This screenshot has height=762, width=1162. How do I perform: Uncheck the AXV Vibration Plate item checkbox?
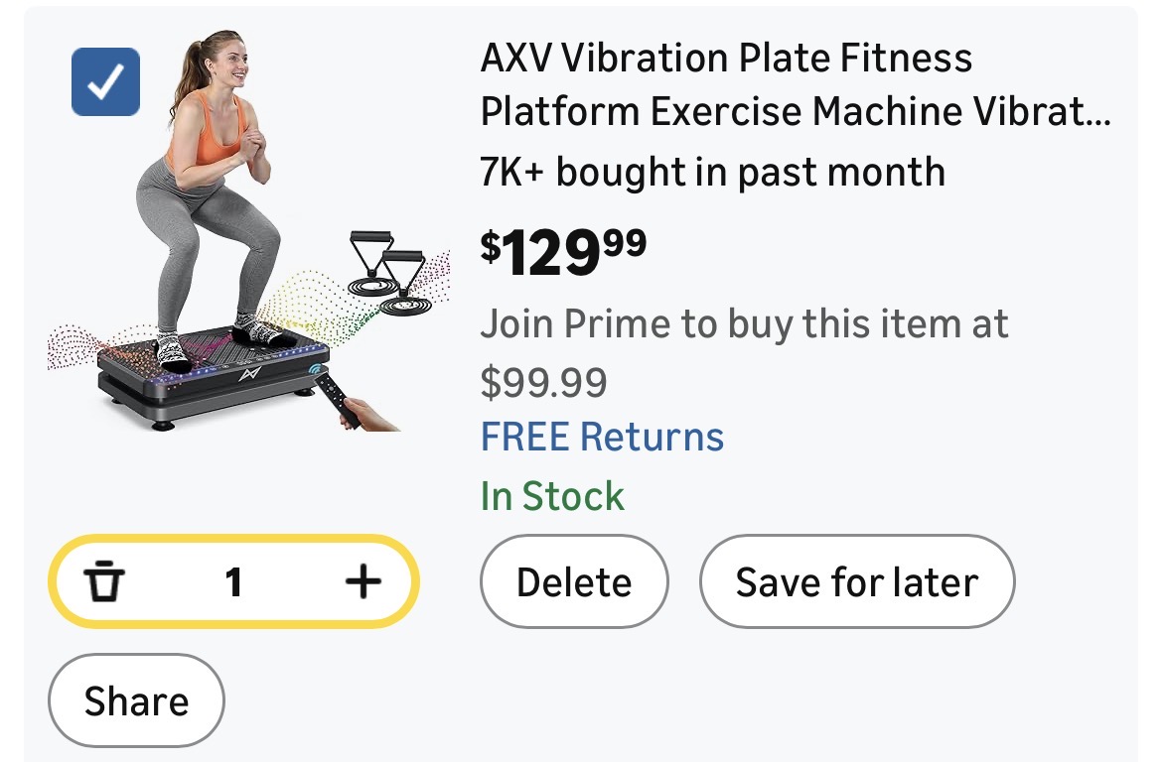click(105, 82)
